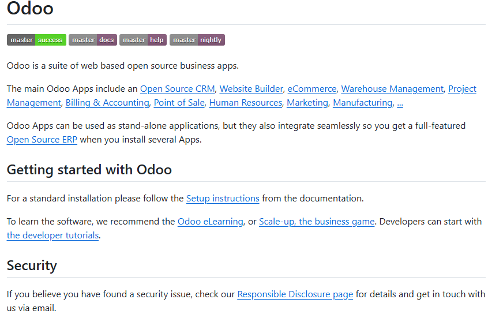Follow the Website Builder link
The width and height of the screenshot is (488, 314).
pyautogui.click(x=251, y=89)
